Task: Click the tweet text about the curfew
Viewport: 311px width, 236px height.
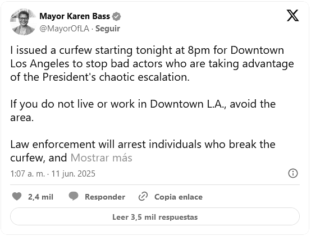Action: pyautogui.click(x=152, y=63)
